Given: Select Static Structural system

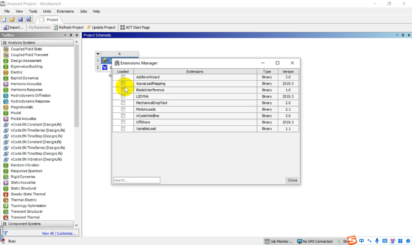Looking at the screenshot, I should (x=23, y=188).
